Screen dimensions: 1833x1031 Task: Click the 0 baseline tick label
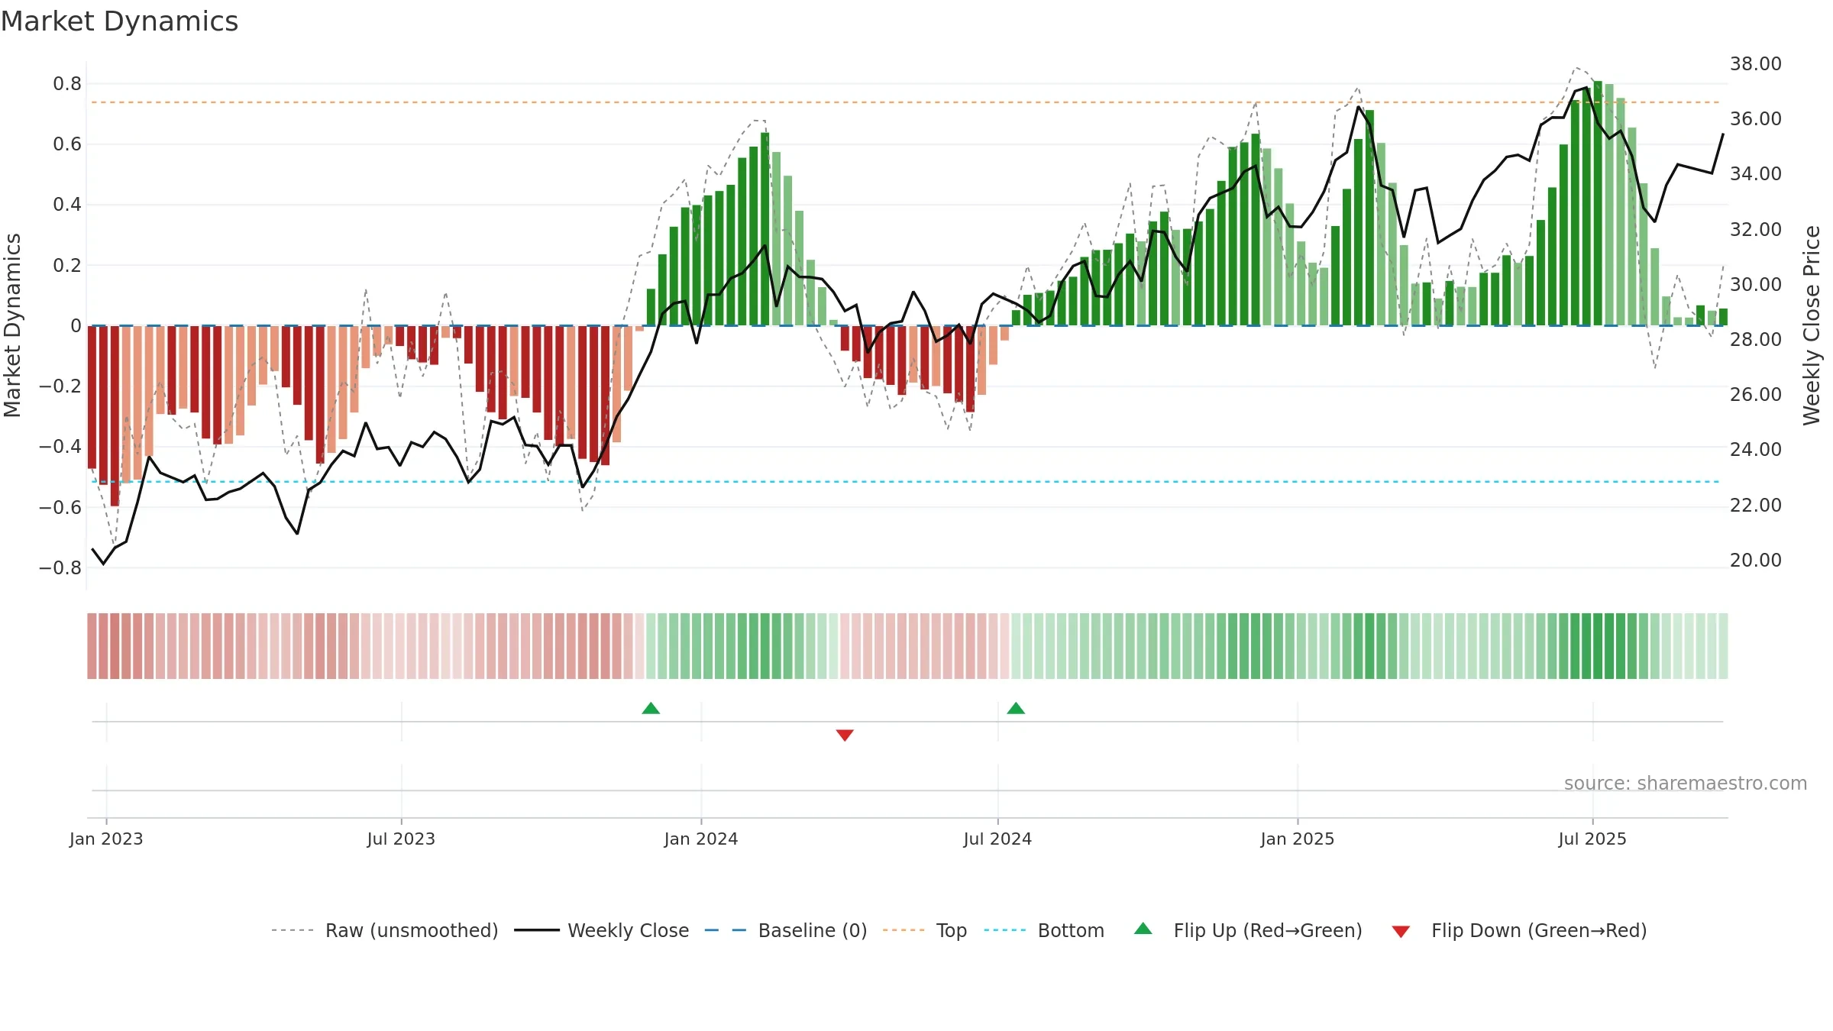coord(76,326)
